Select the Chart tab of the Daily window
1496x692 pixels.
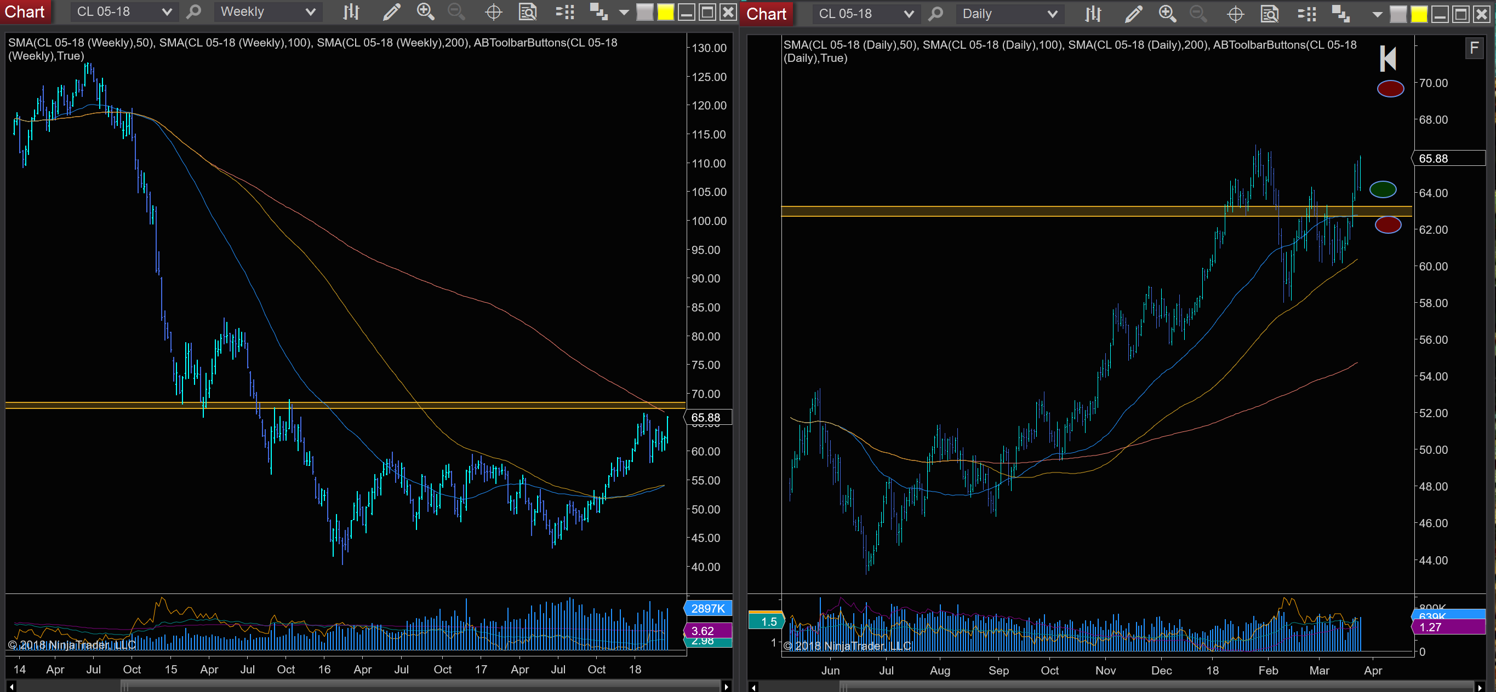pos(766,13)
